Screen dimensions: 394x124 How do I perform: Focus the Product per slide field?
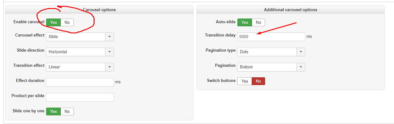point(80,97)
